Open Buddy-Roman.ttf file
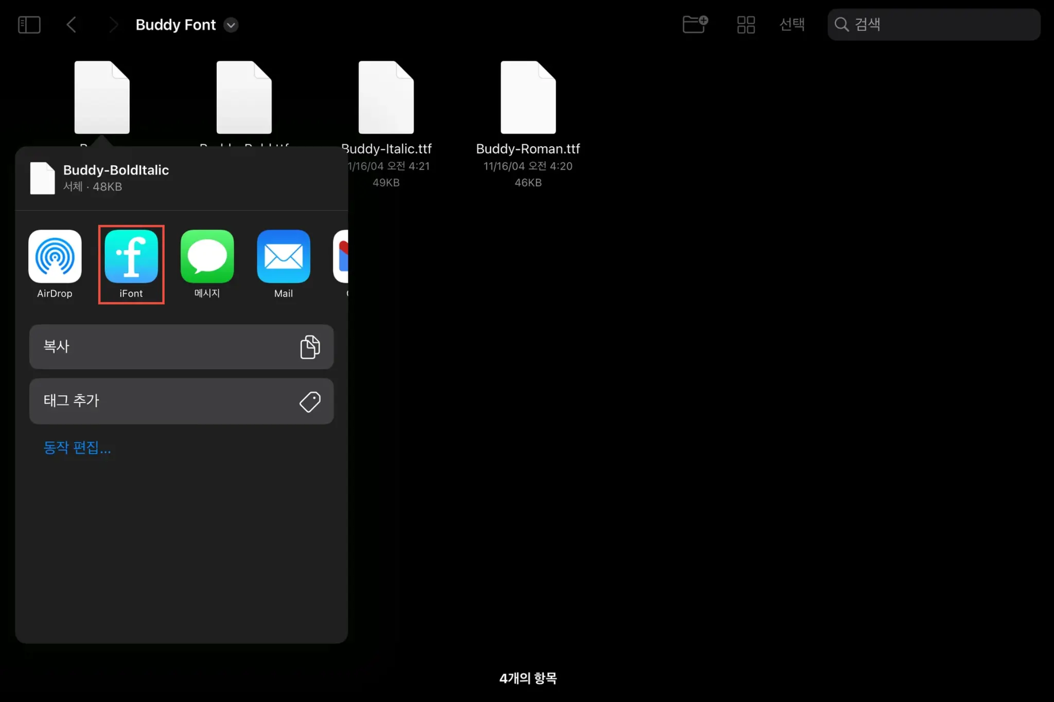This screenshot has width=1054, height=702. (x=528, y=98)
